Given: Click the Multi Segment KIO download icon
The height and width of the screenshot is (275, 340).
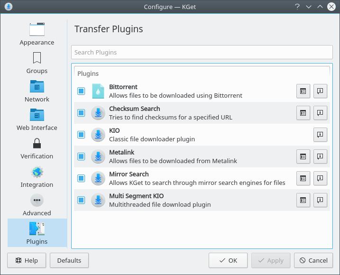Looking at the screenshot, I should click(x=98, y=200).
